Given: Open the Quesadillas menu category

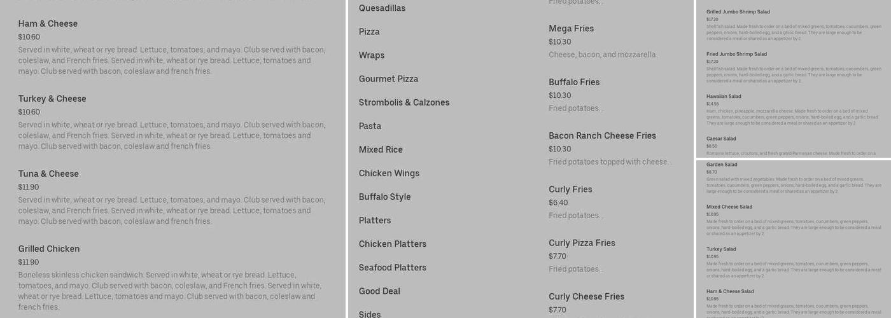Looking at the screenshot, I should coord(382,8).
